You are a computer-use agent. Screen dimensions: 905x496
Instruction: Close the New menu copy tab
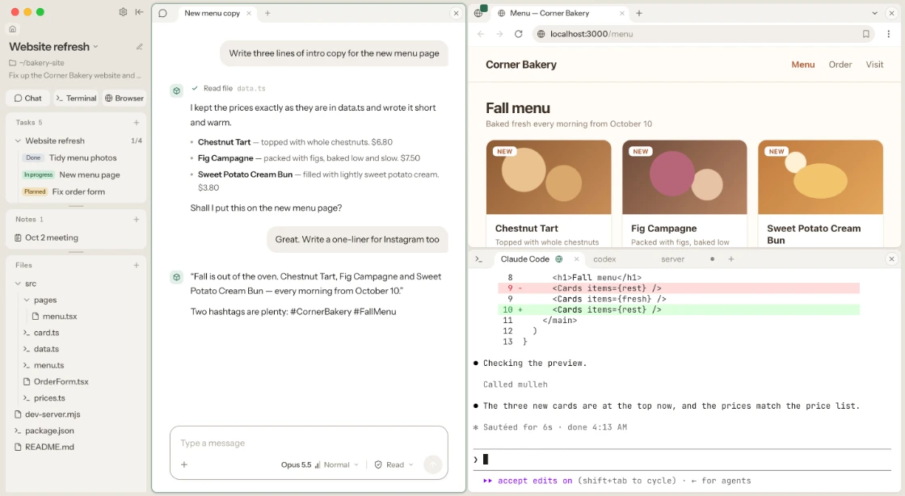click(x=249, y=13)
